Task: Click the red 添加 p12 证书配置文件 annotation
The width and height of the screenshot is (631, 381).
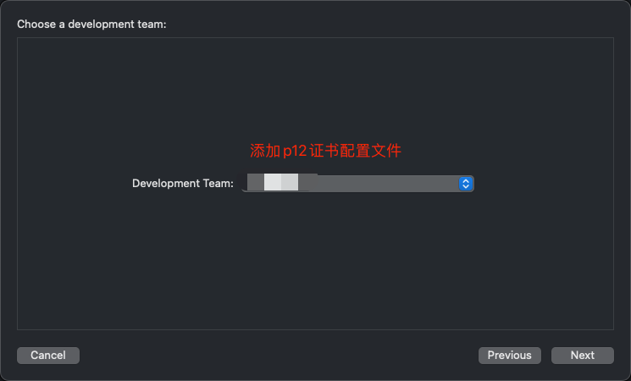Action: coord(325,151)
